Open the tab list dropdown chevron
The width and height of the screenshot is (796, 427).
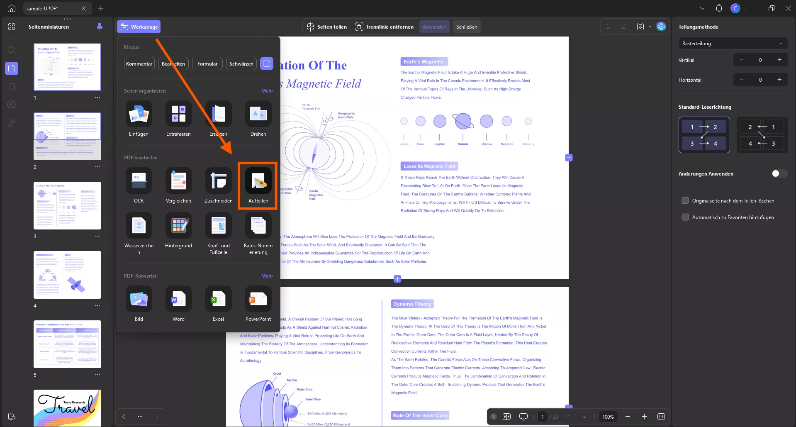pyautogui.click(x=702, y=8)
